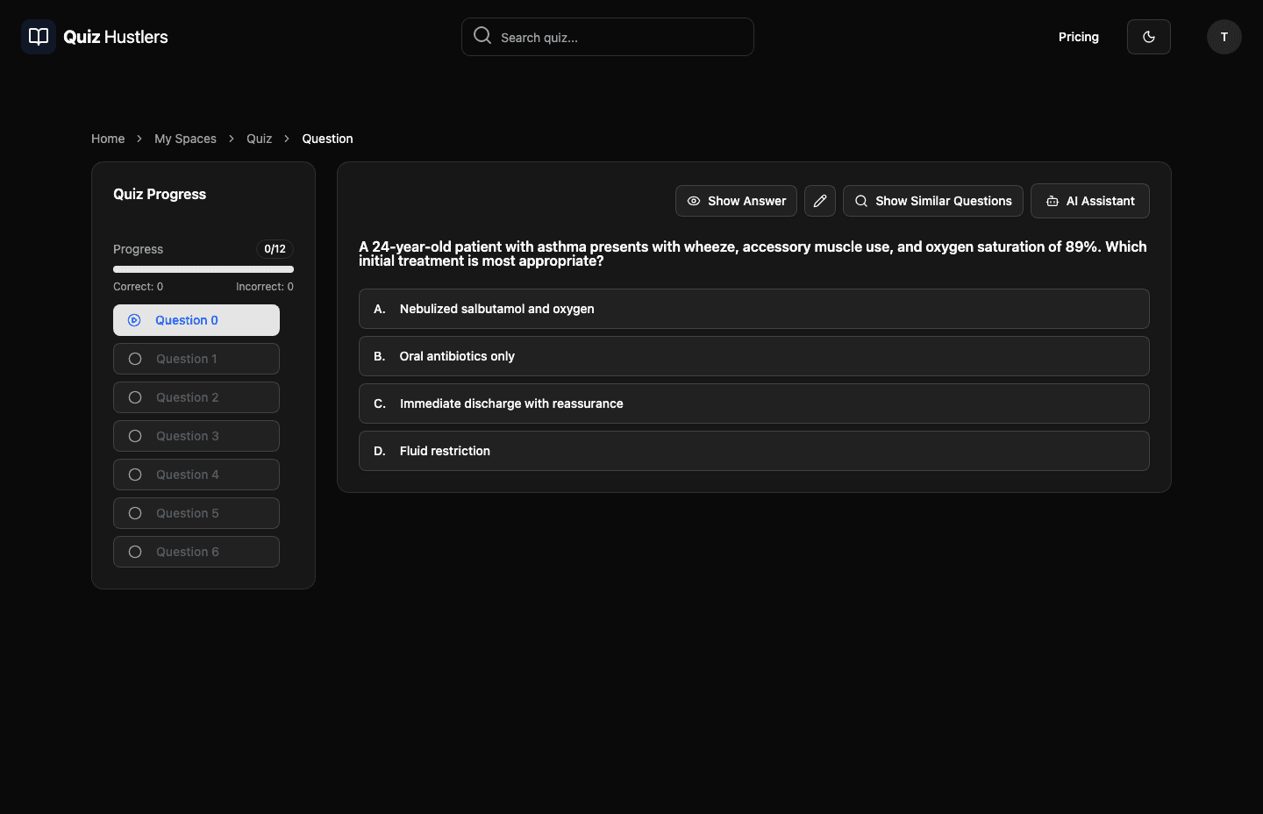Click the Incorrect: 0 counter

click(265, 287)
